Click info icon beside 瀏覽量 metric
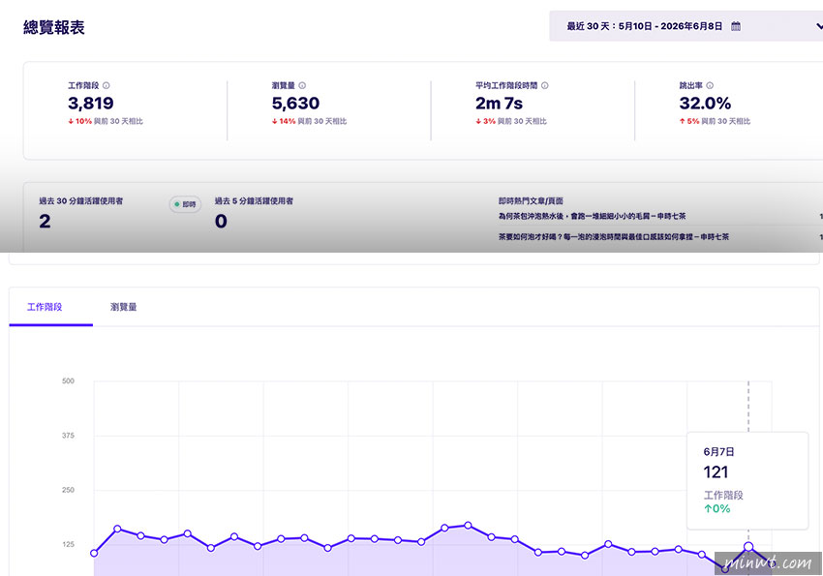 point(302,85)
